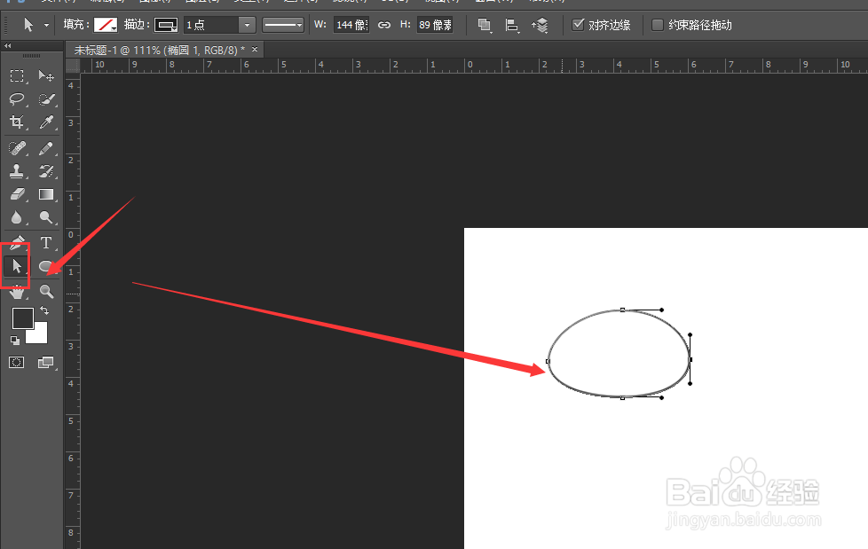The width and height of the screenshot is (868, 549).
Task: Select the Pen tool
Action: tap(17, 242)
